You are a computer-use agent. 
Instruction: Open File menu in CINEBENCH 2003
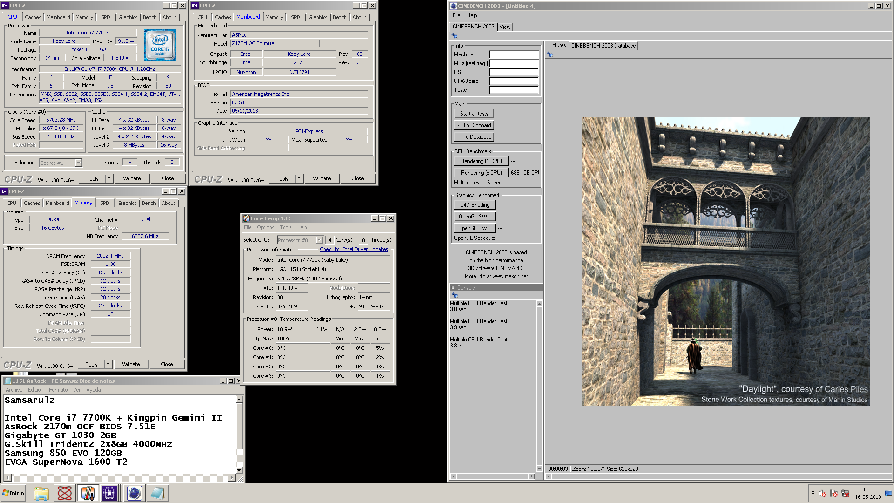456,15
